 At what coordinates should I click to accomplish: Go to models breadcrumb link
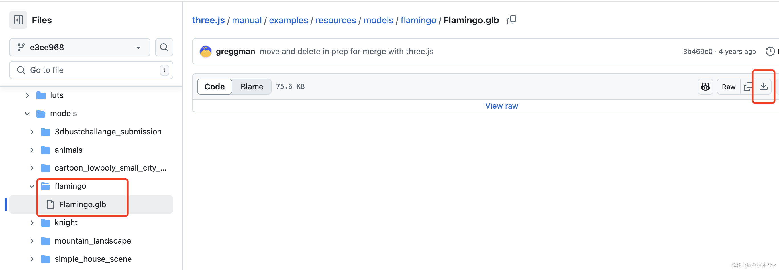pos(378,20)
